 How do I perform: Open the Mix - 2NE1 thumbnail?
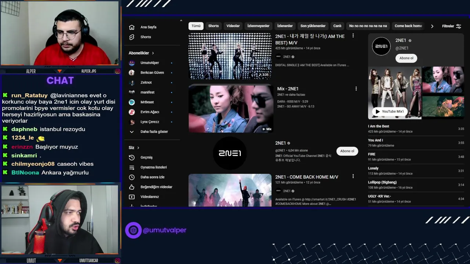pos(231,109)
